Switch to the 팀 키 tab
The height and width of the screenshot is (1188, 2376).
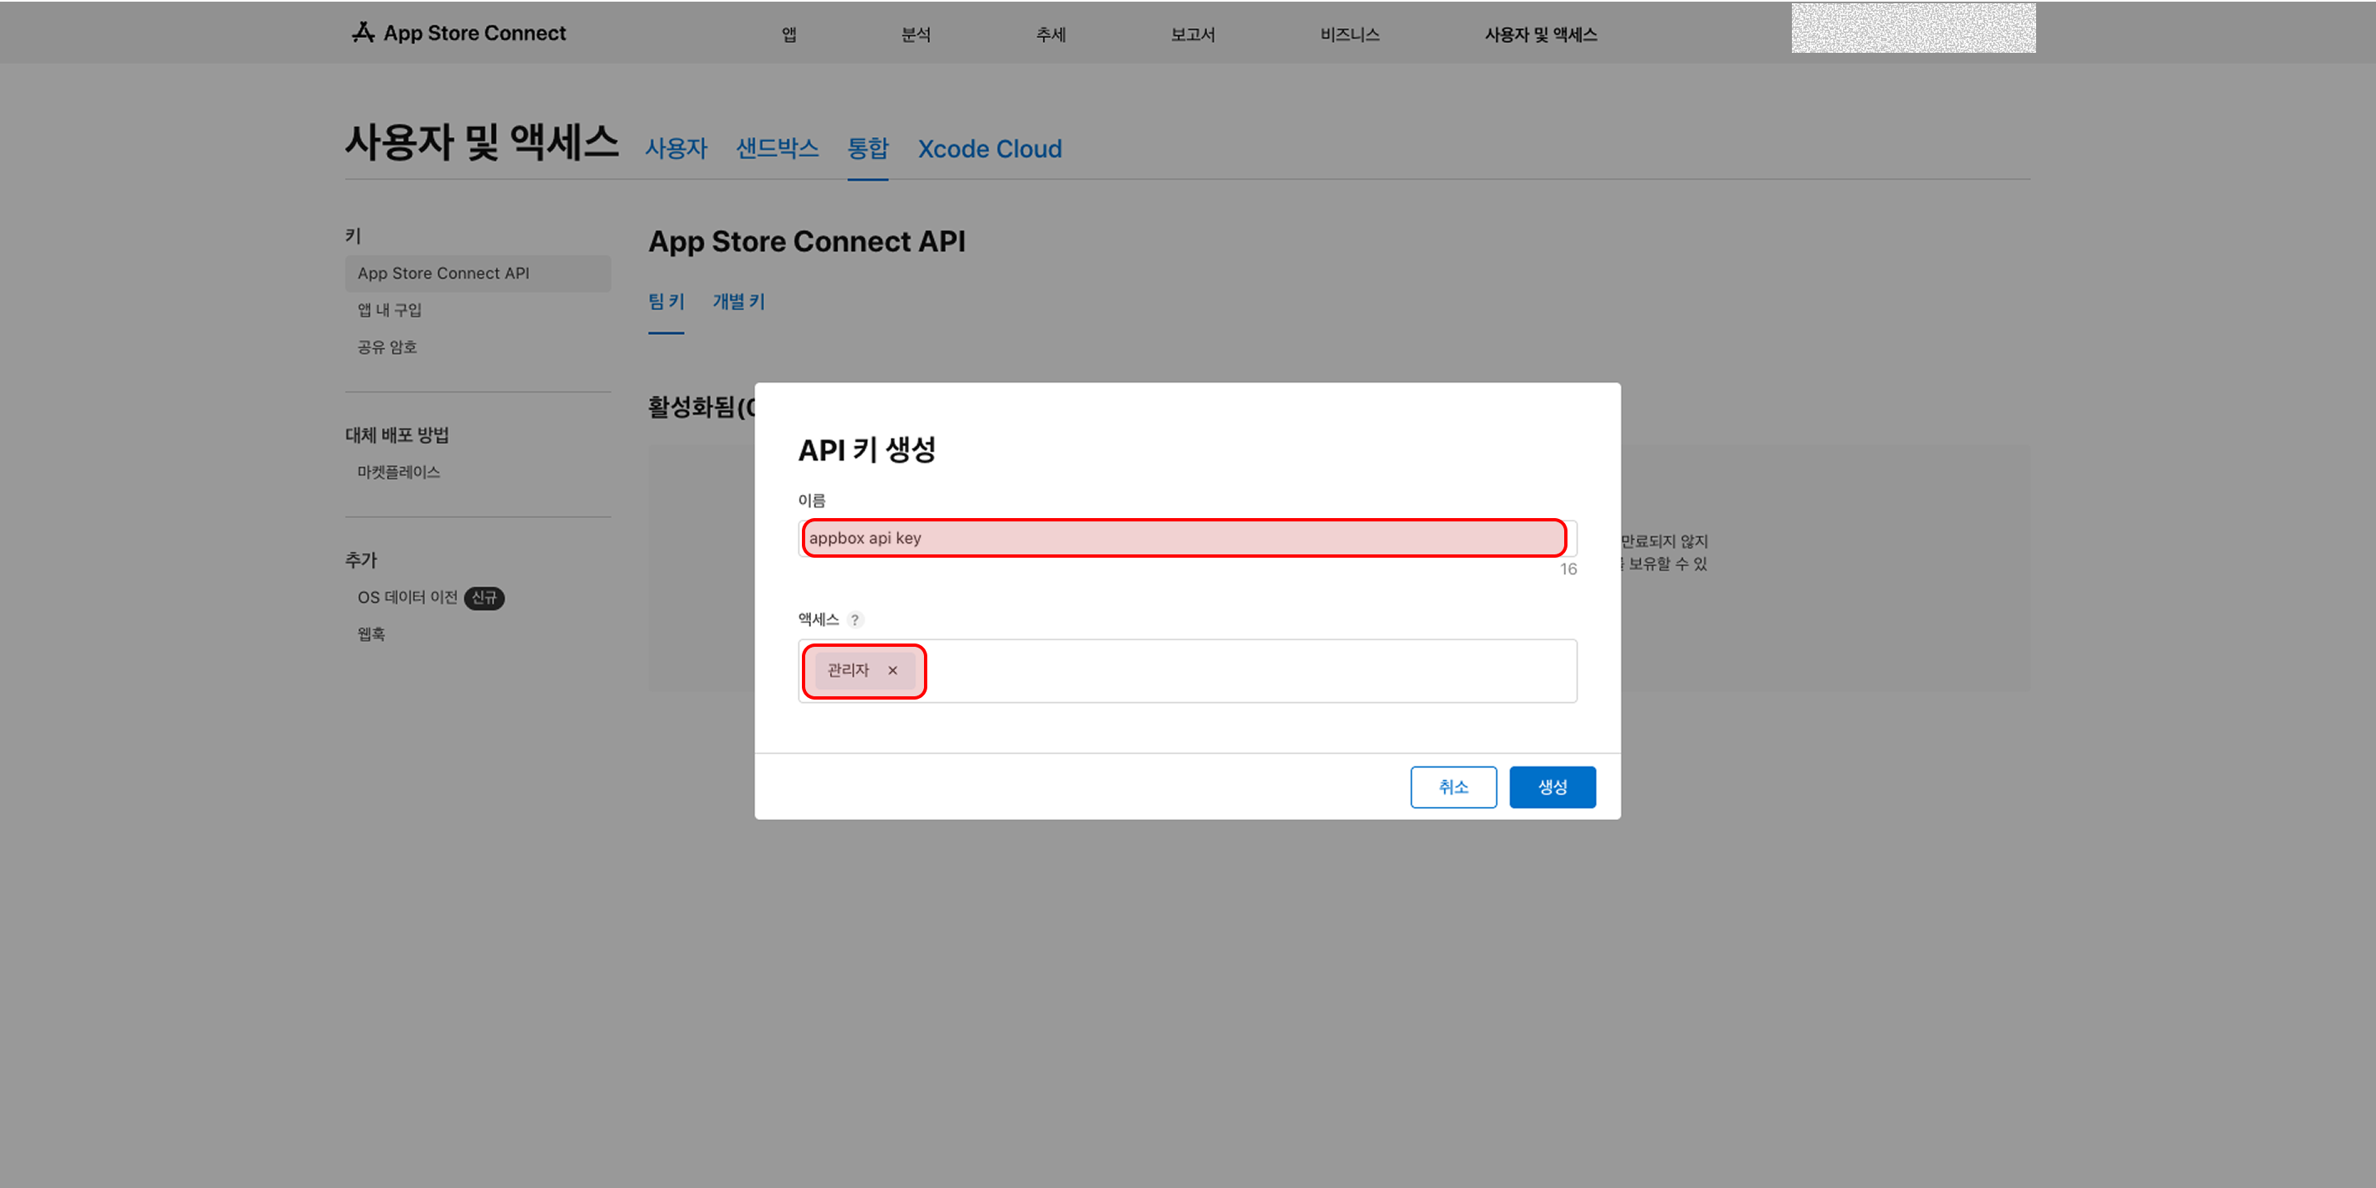(666, 302)
